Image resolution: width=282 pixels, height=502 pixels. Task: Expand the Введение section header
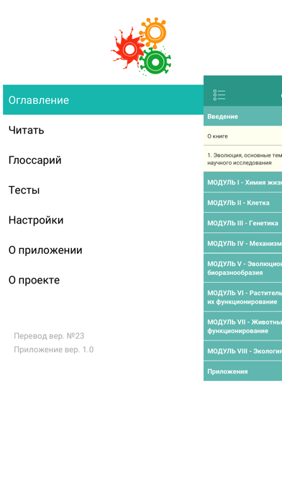[x=242, y=116]
